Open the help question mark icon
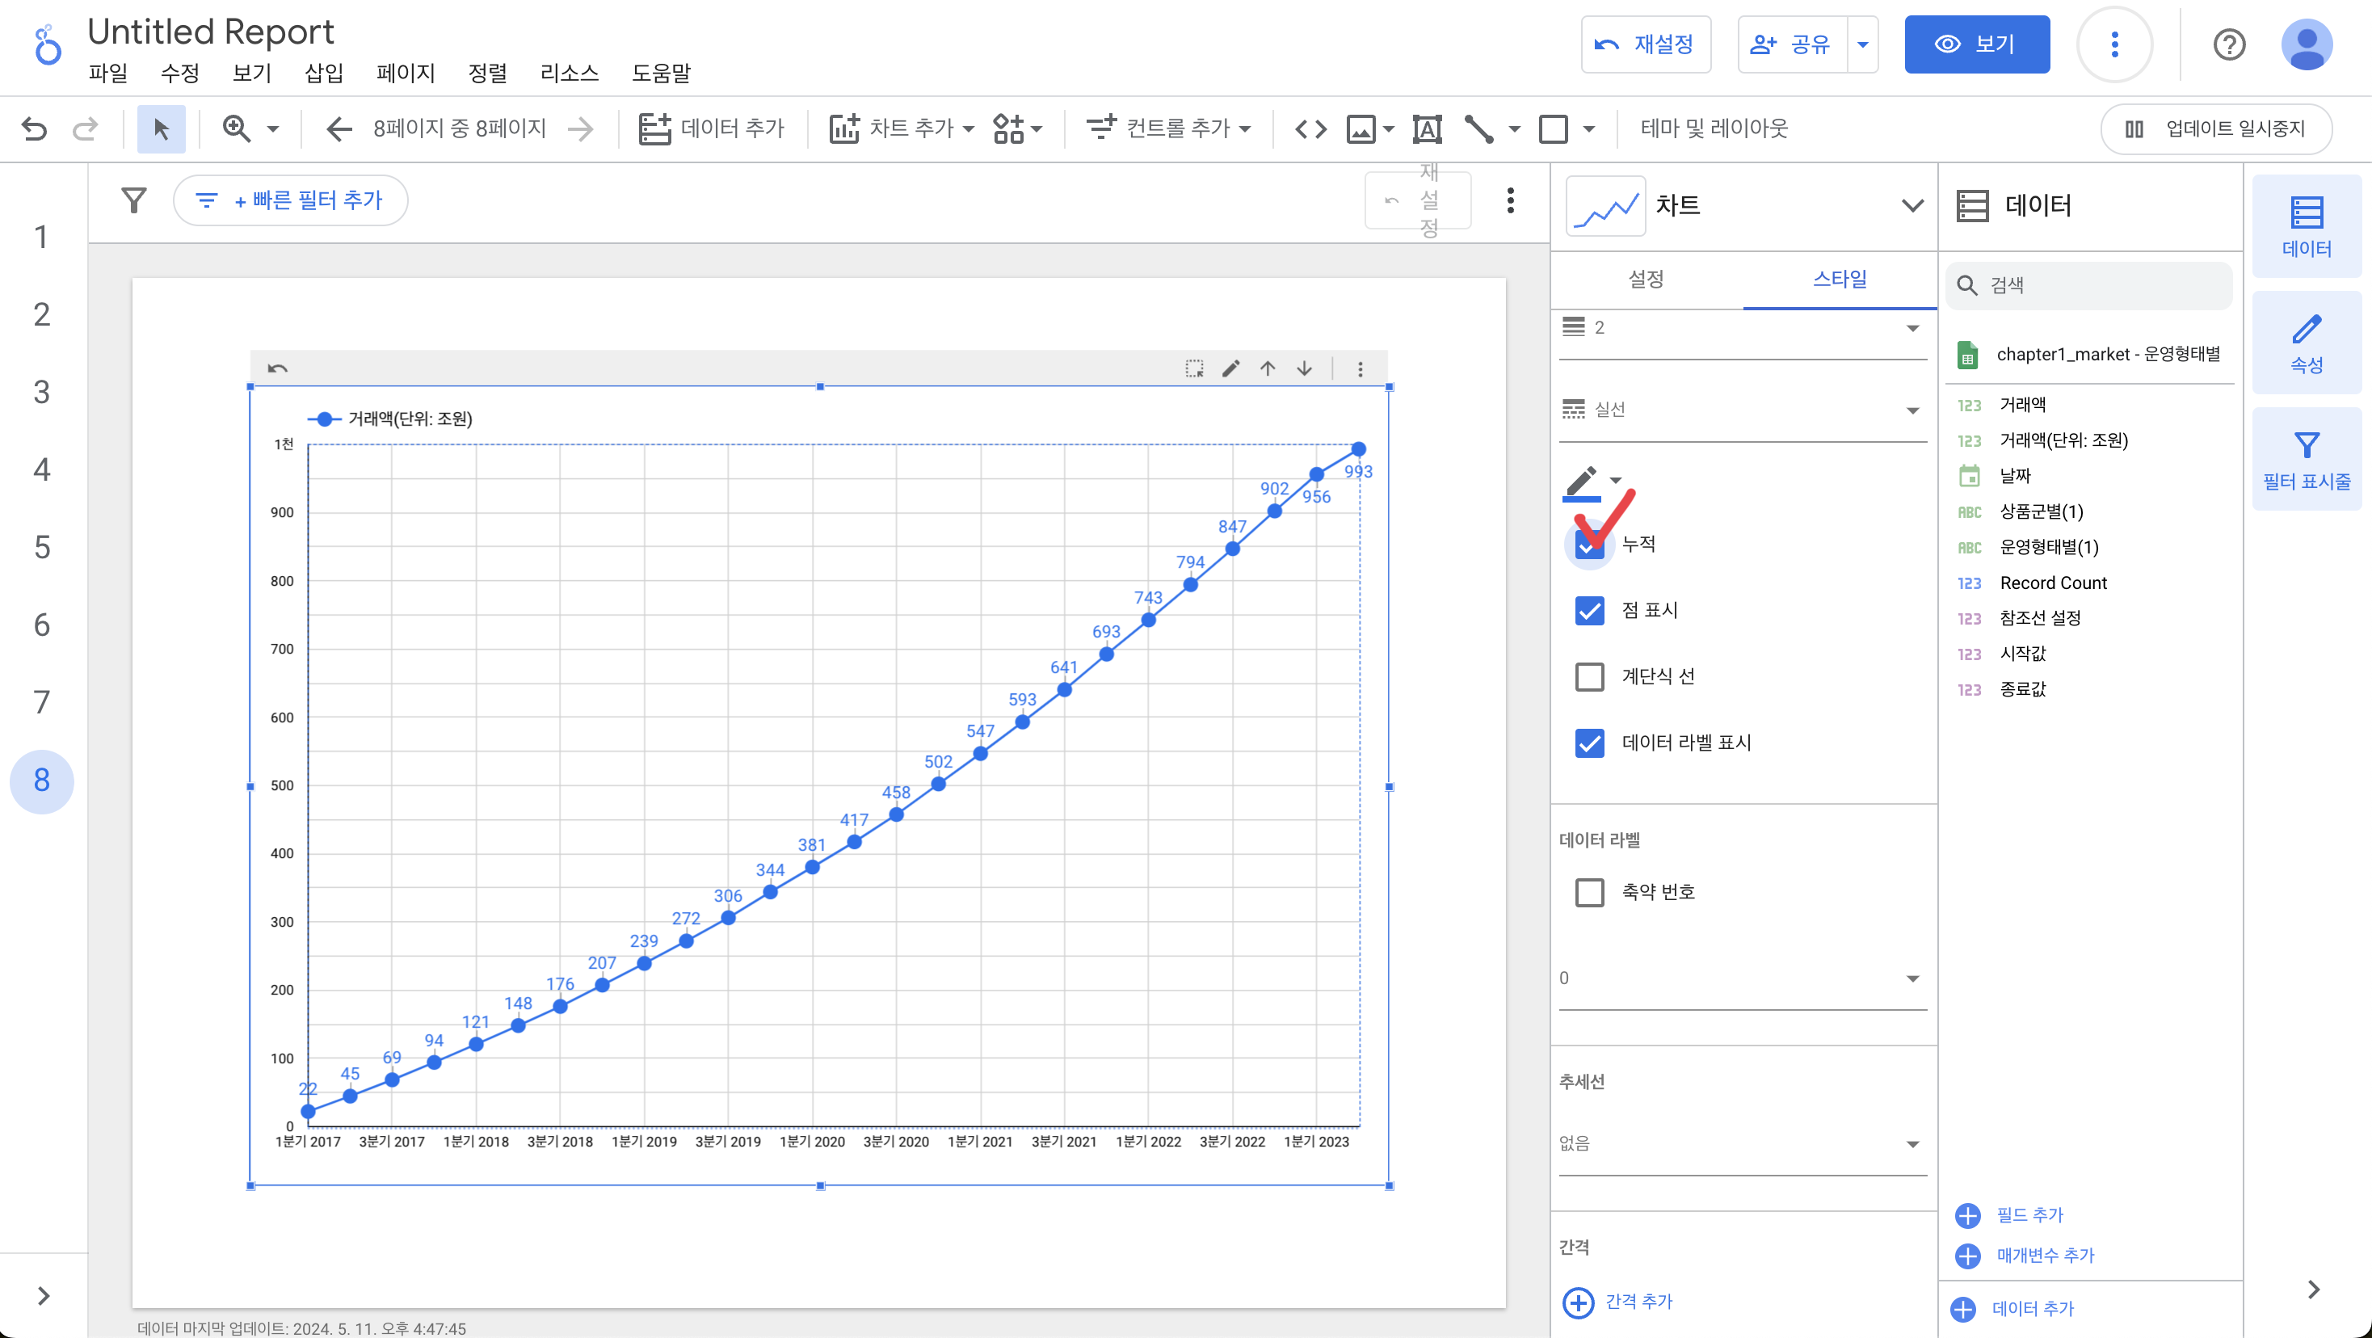 coord(2228,44)
